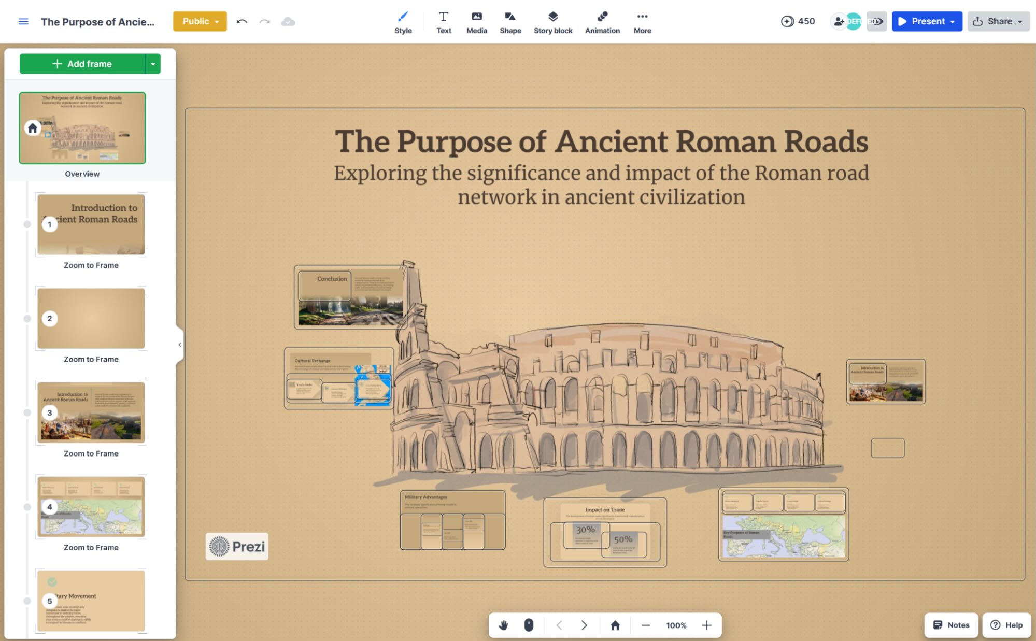The width and height of the screenshot is (1036, 641).
Task: Select the Overview thumbnail in sidebar
Action: point(82,128)
